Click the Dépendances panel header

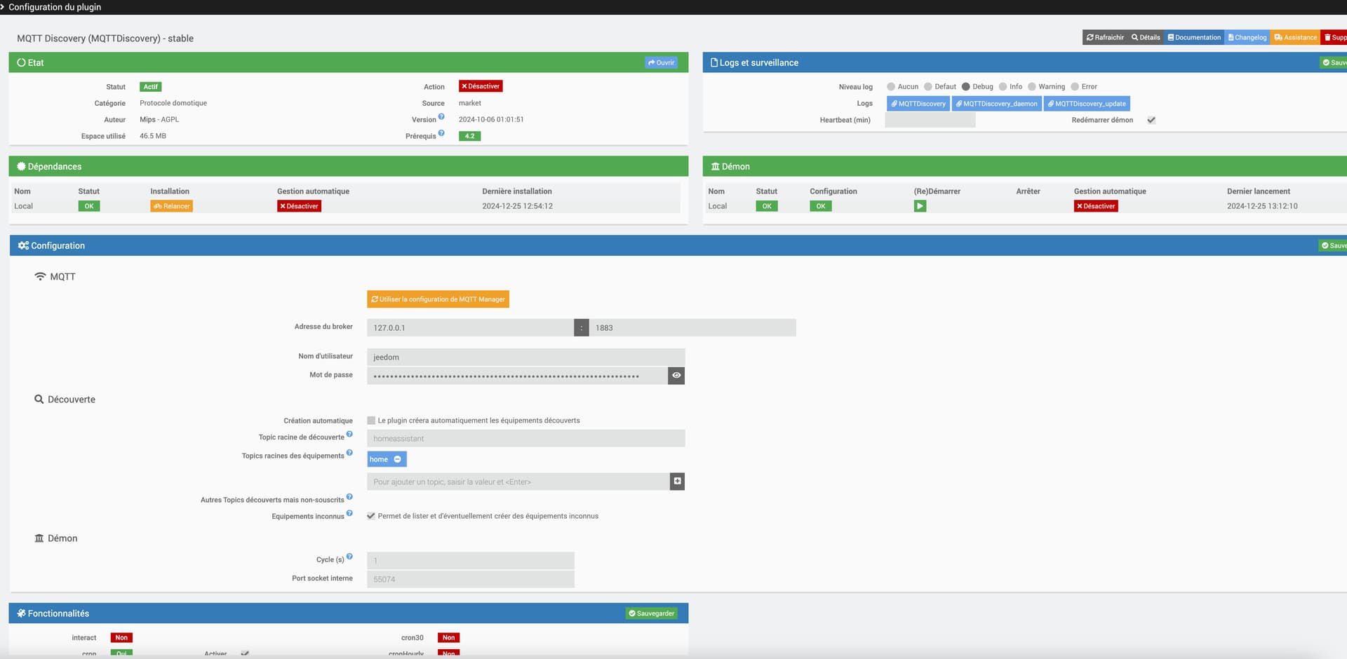pos(349,166)
